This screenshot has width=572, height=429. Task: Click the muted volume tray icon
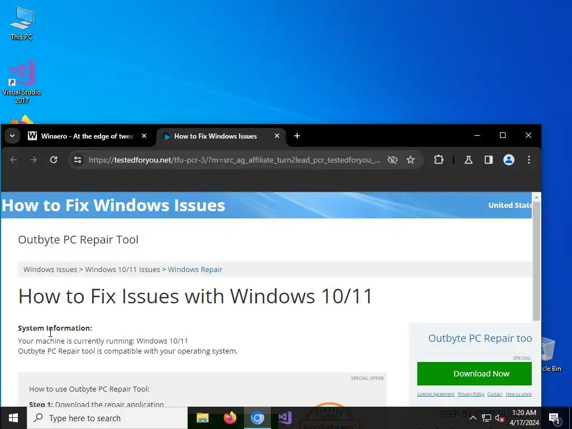(499, 418)
